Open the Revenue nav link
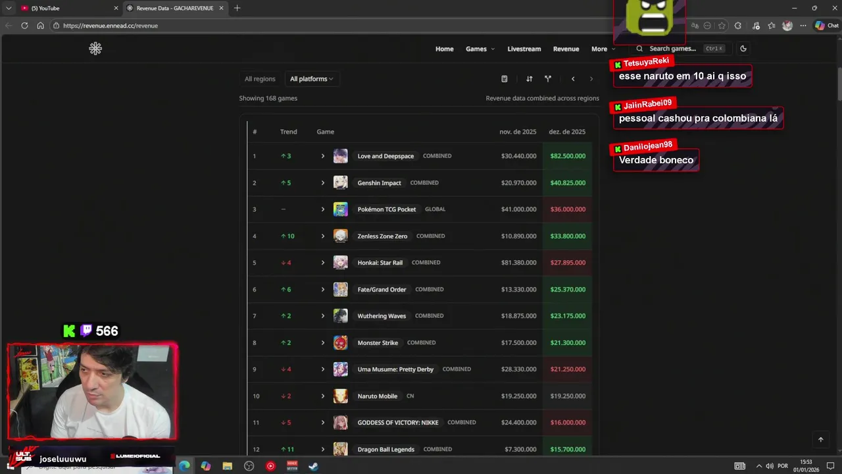This screenshot has width=842, height=474. coord(566,49)
